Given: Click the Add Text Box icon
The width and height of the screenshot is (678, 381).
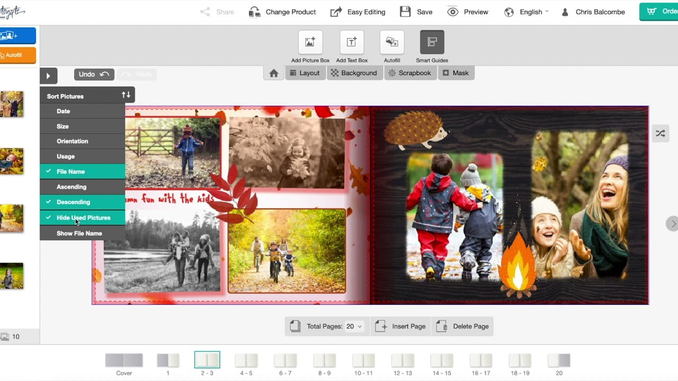Looking at the screenshot, I should [351, 42].
